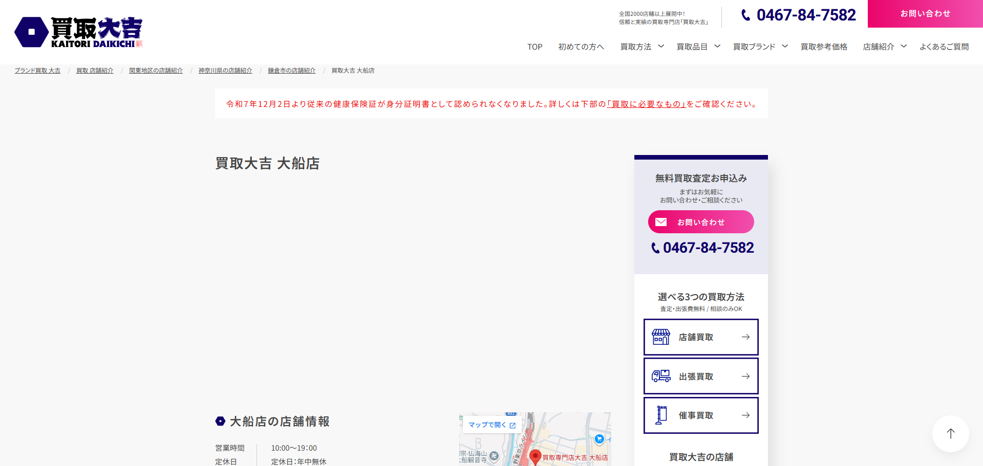Click the top-right お問い合わせ button
Image resolution: width=983 pixels, height=466 pixels.
[925, 14]
